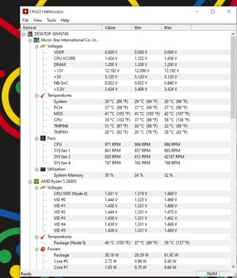
Task: Click the AMD Ryzen 5 2600X chip icon
Action: coord(37,182)
